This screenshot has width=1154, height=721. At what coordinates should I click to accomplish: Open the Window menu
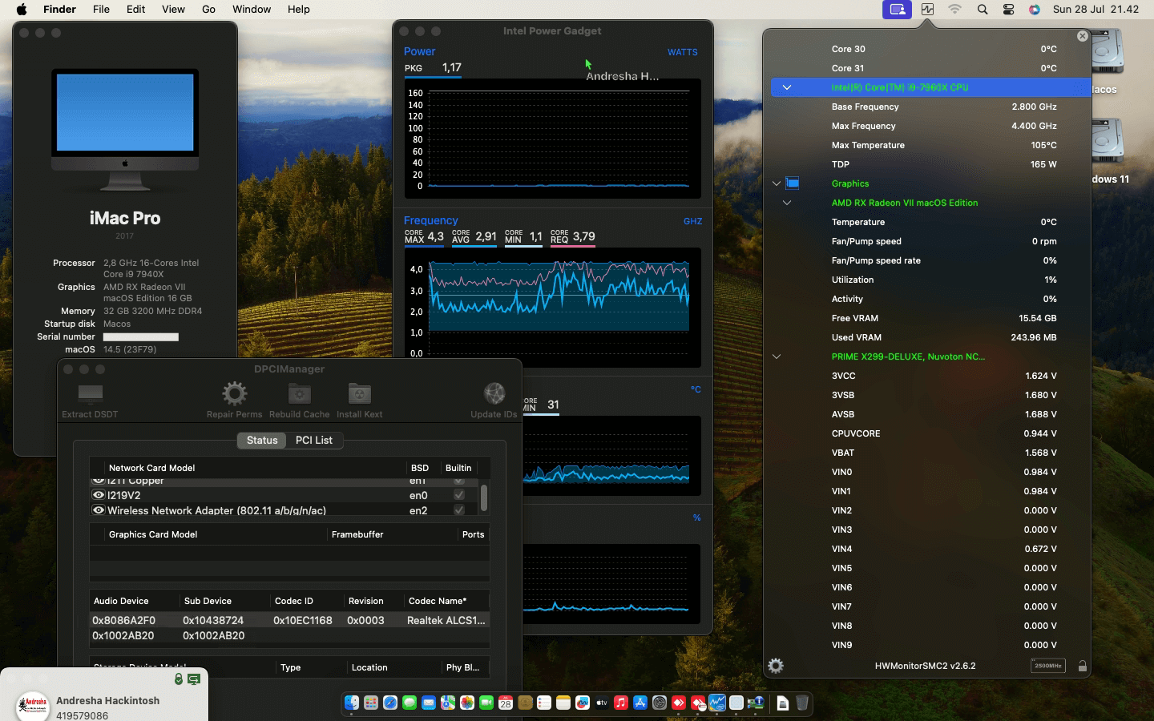252,10
